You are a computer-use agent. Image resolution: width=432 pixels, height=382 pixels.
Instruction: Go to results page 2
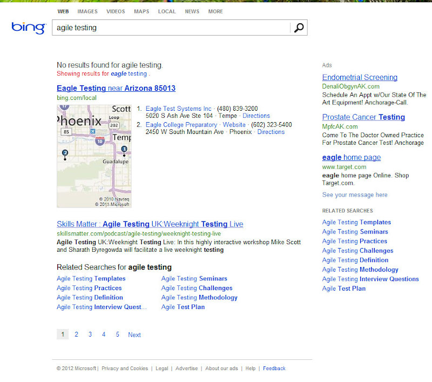coord(76,334)
